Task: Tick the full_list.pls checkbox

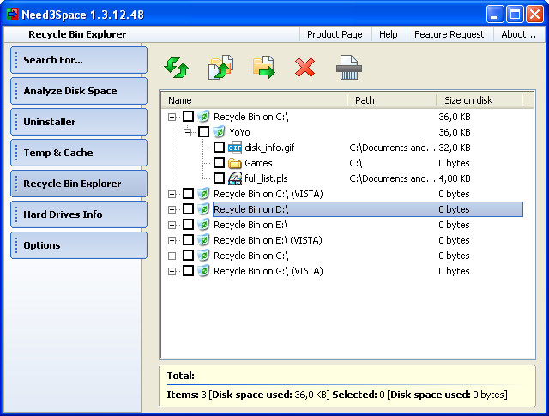Action: click(x=220, y=178)
